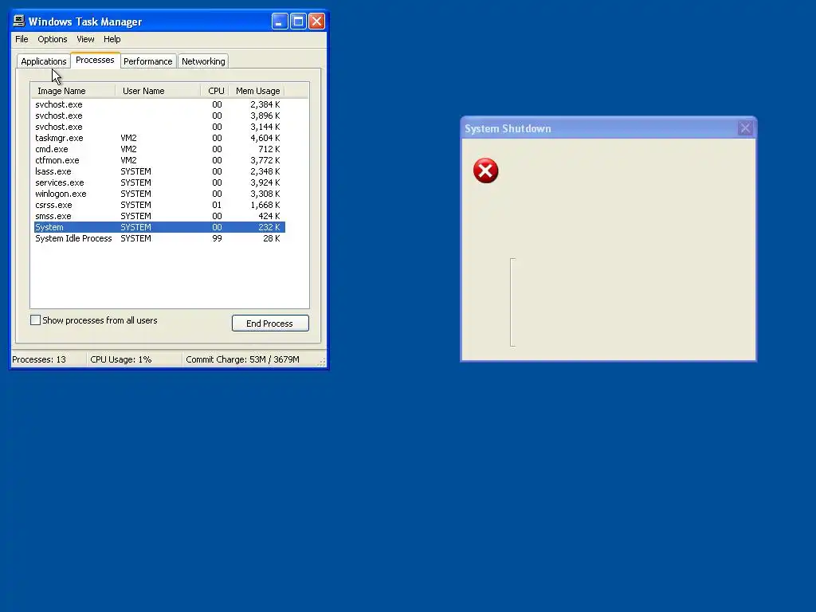Select the System Idle Process row
816x612 pixels.
pyautogui.click(x=159, y=238)
